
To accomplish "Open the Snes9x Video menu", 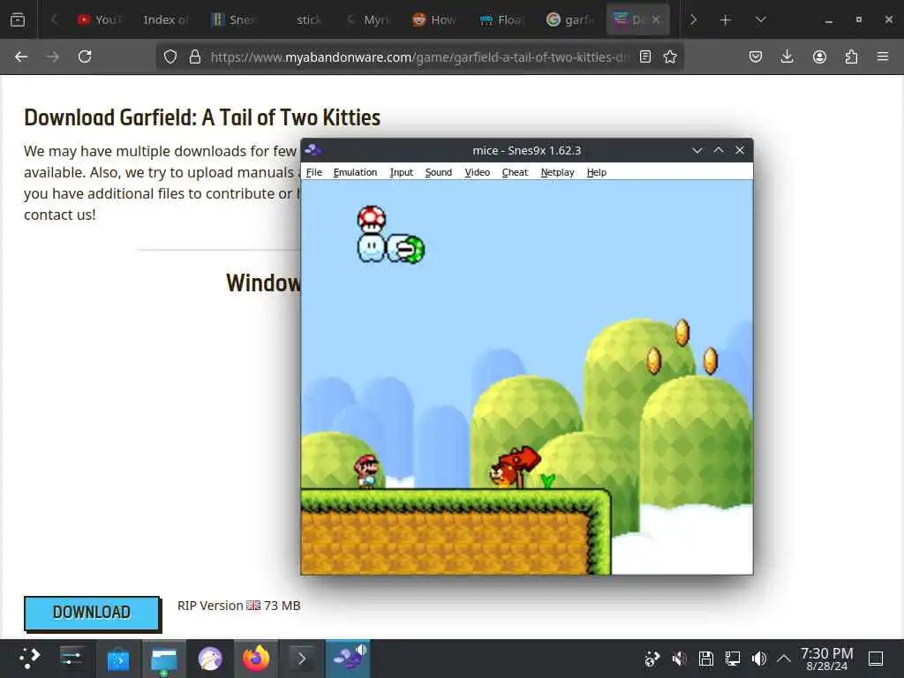I will 478,172.
